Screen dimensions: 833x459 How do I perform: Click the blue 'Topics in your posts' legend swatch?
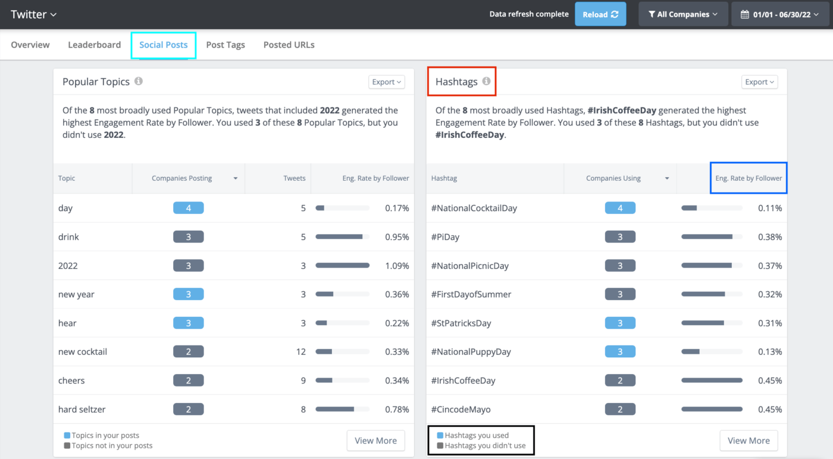pos(67,435)
